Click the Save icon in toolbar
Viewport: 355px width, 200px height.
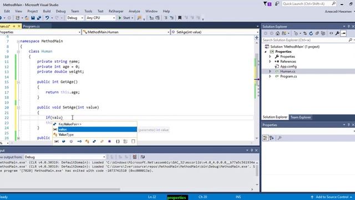[33, 18]
